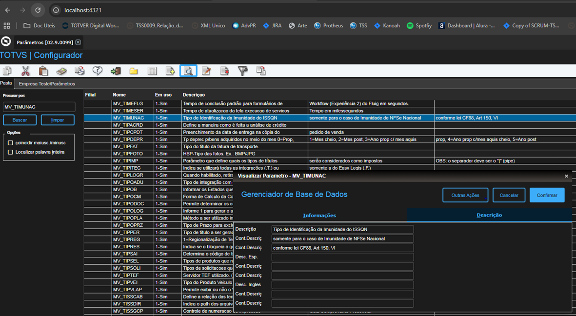
Task: Select the Empresa Teste\Parâmetros tab
Action: pyautogui.click(x=47, y=84)
